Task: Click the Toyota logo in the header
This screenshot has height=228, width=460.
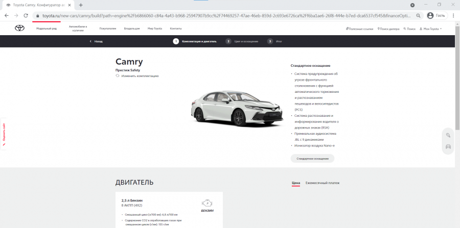Action: (x=19, y=29)
